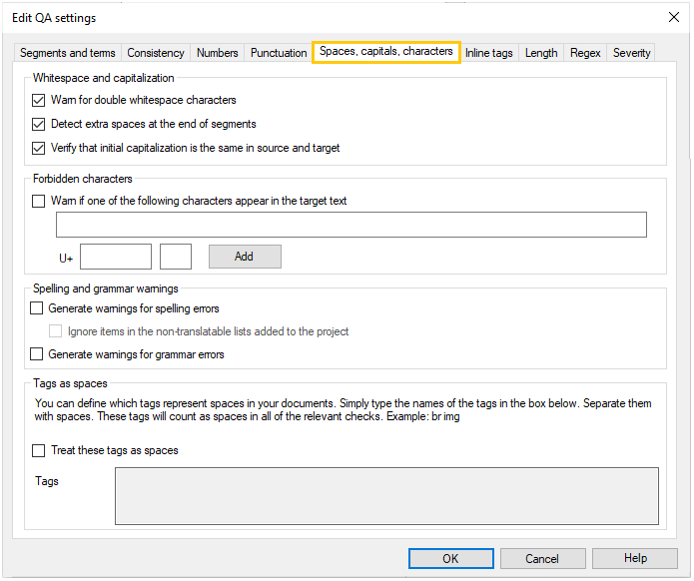This screenshot has width=694, height=581.
Task: Open the Segments and terms tab
Action: pos(67,53)
